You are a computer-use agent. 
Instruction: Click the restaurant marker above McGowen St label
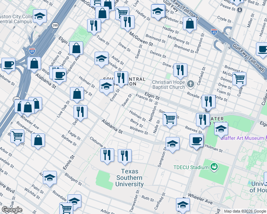[127, 22]
